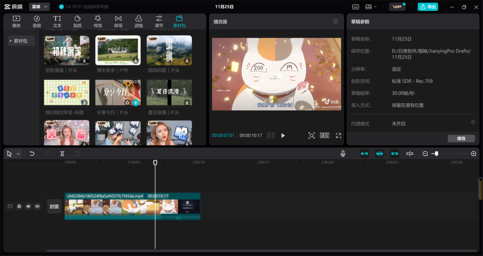Expand the layout dropdown arrow
483x256 pixels.
(376, 7)
